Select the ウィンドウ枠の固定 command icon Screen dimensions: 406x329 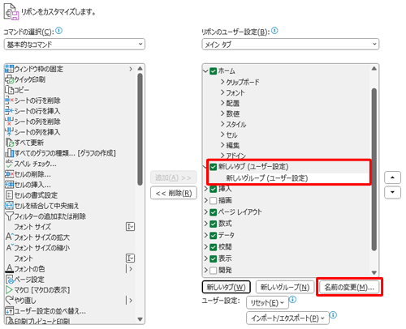pyautogui.click(x=9, y=69)
